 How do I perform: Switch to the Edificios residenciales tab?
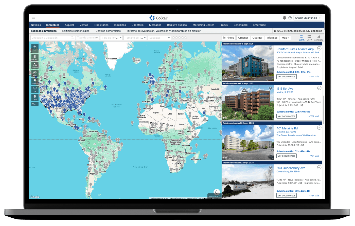tap(76, 31)
